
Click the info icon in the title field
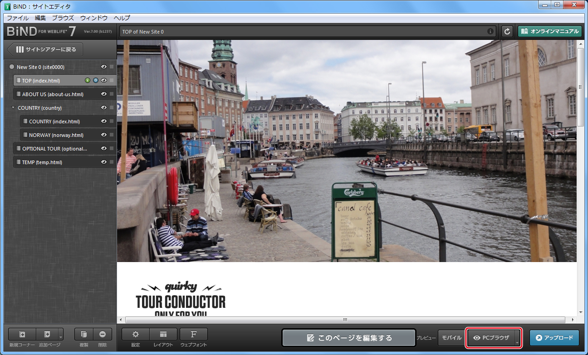[x=490, y=32]
